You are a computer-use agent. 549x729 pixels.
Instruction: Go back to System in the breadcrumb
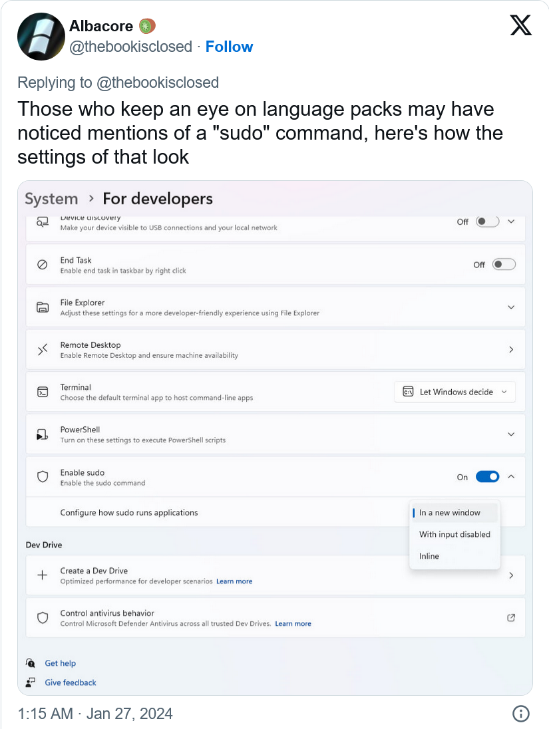(x=51, y=199)
